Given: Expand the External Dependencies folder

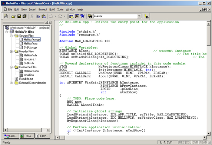Looking at the screenshot, I should pyautogui.click(x=11, y=83).
